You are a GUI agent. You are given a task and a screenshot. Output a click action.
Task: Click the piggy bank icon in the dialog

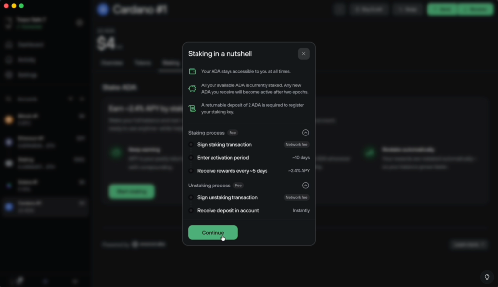click(x=192, y=88)
